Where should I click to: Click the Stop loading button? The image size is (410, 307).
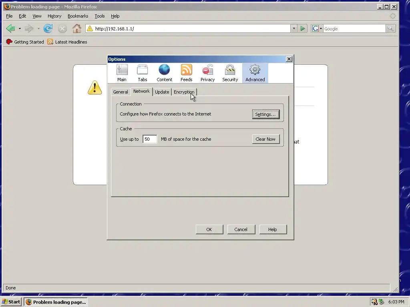[62, 29]
